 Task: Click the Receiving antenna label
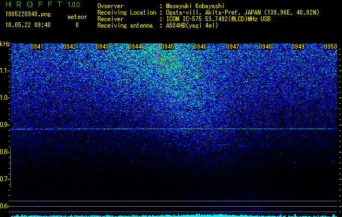tap(125, 25)
